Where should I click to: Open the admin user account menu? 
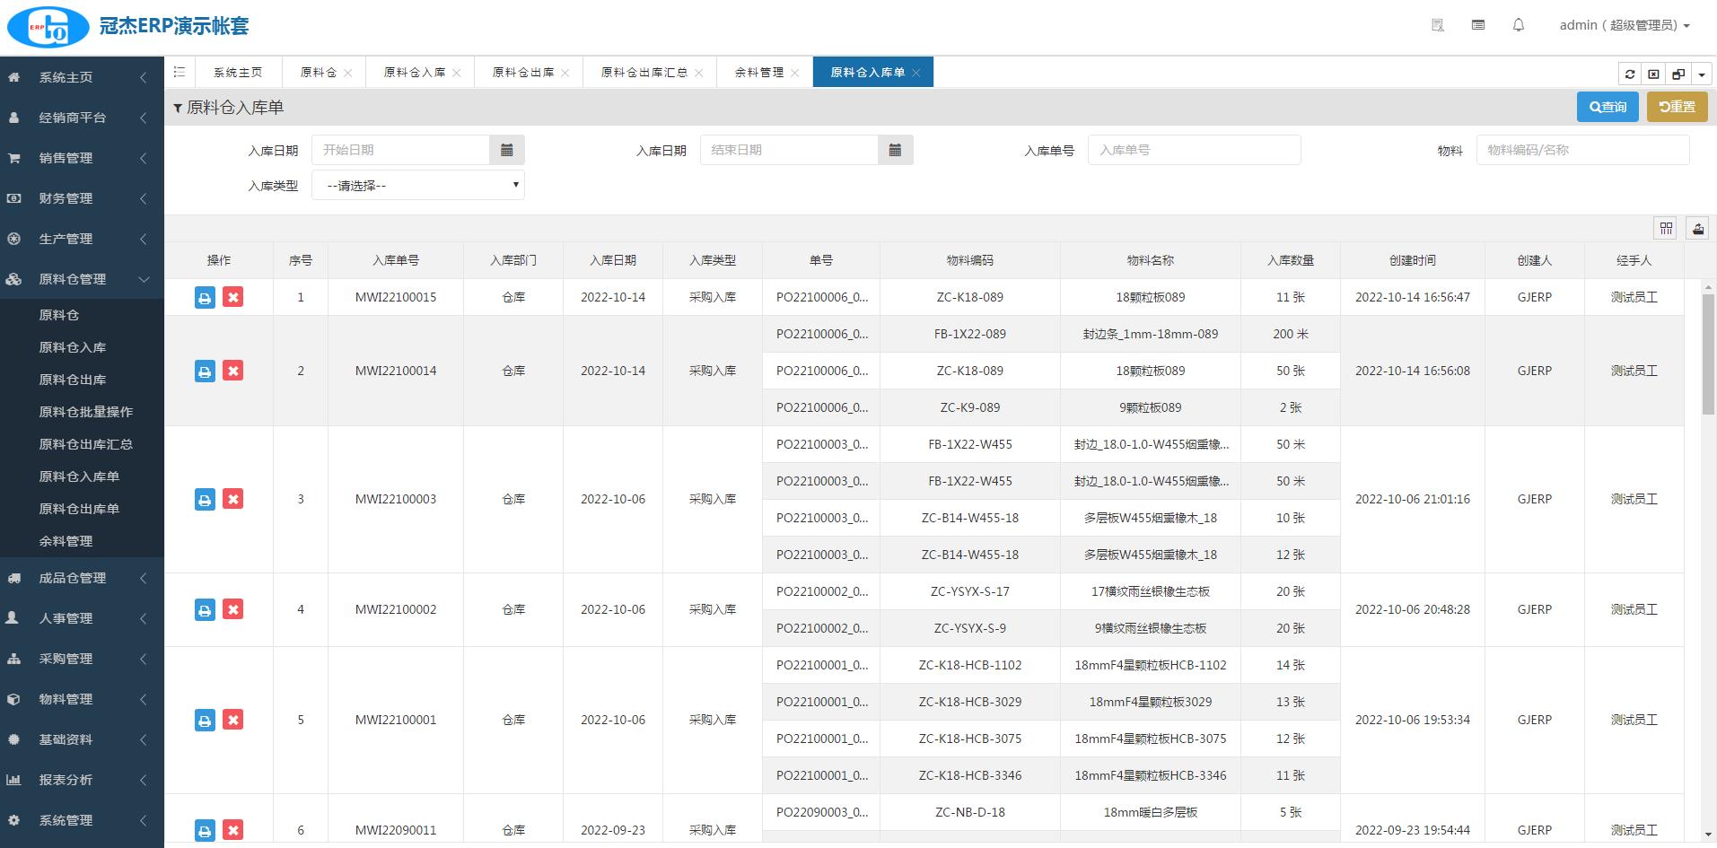(1624, 25)
